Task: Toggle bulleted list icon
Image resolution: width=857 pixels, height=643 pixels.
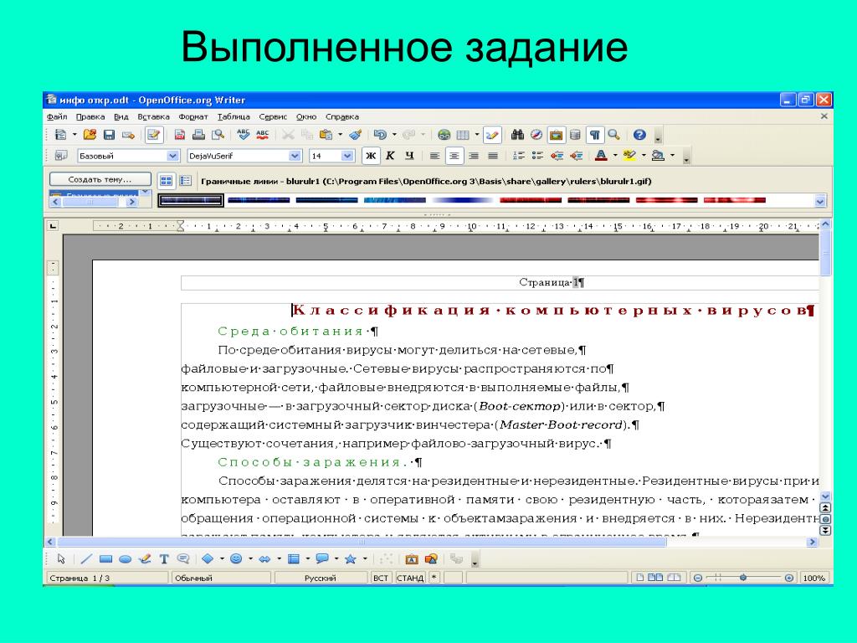Action: (x=538, y=156)
